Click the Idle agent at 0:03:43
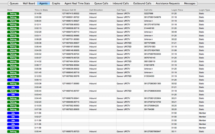Viewport: 215px width, 134px height. pos(13,95)
